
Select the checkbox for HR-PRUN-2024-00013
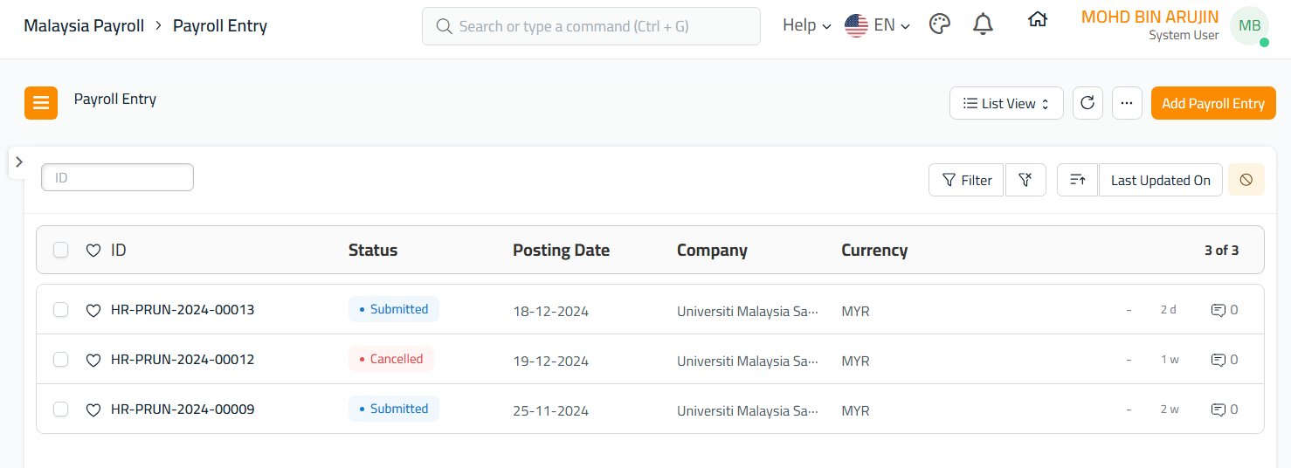click(61, 310)
